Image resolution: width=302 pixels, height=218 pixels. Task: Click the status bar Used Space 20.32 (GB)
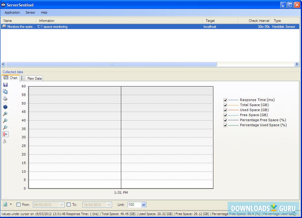pyautogui.click(x=155, y=214)
